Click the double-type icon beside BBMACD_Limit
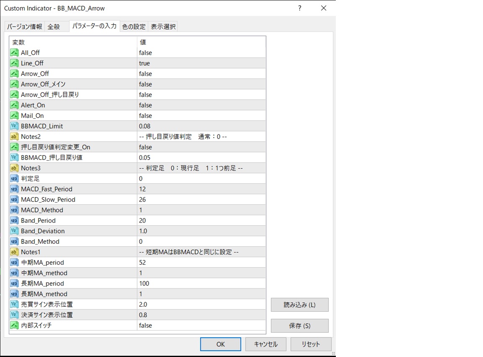This screenshot has width=483, height=357. 14,126
